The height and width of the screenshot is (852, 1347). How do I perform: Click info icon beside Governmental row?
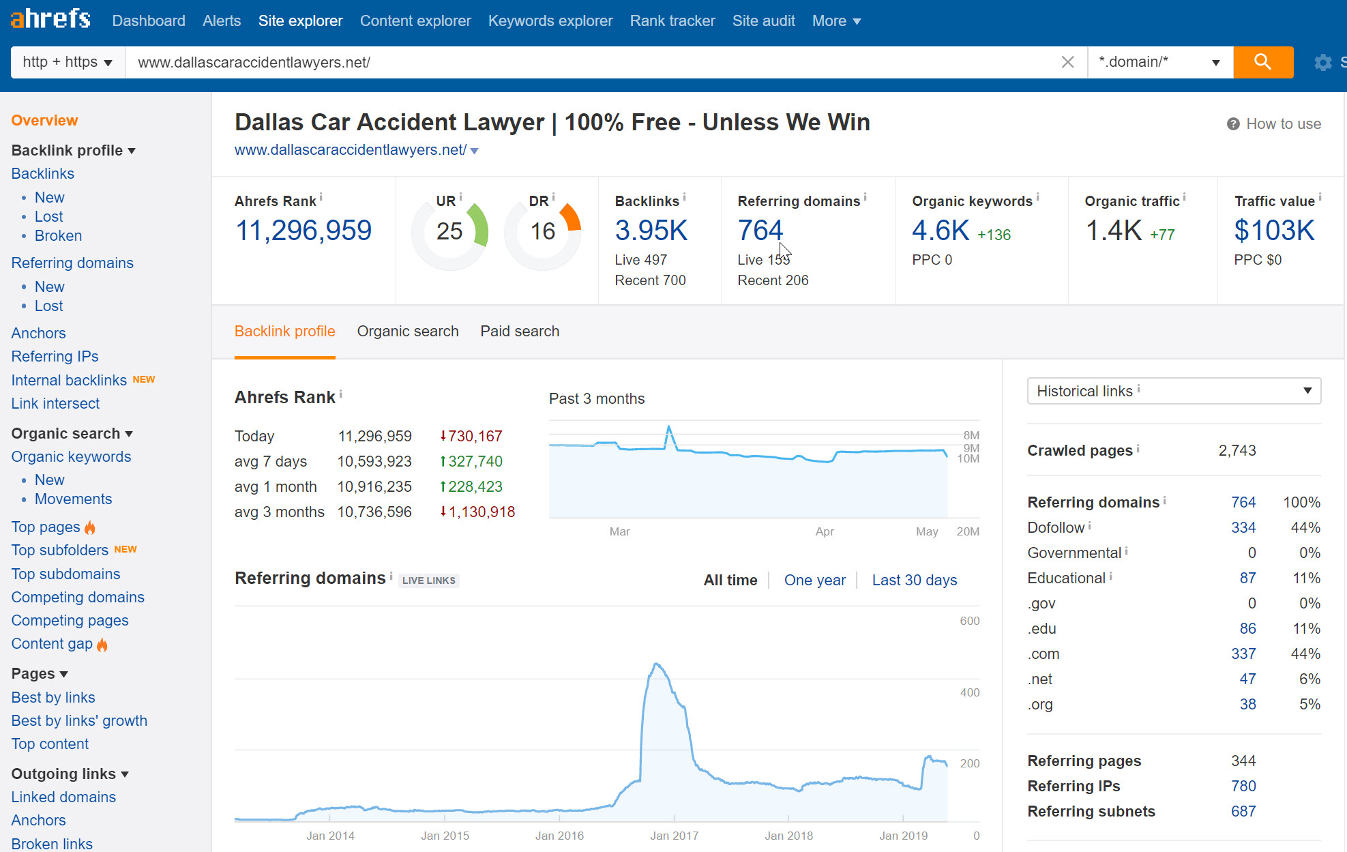tap(1126, 550)
